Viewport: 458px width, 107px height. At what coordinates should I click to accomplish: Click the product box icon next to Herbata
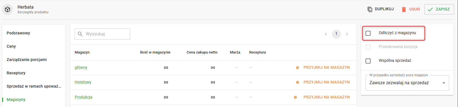[8, 9]
